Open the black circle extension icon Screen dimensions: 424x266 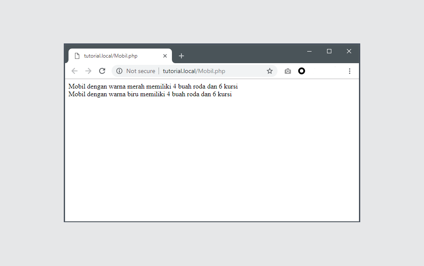point(302,71)
